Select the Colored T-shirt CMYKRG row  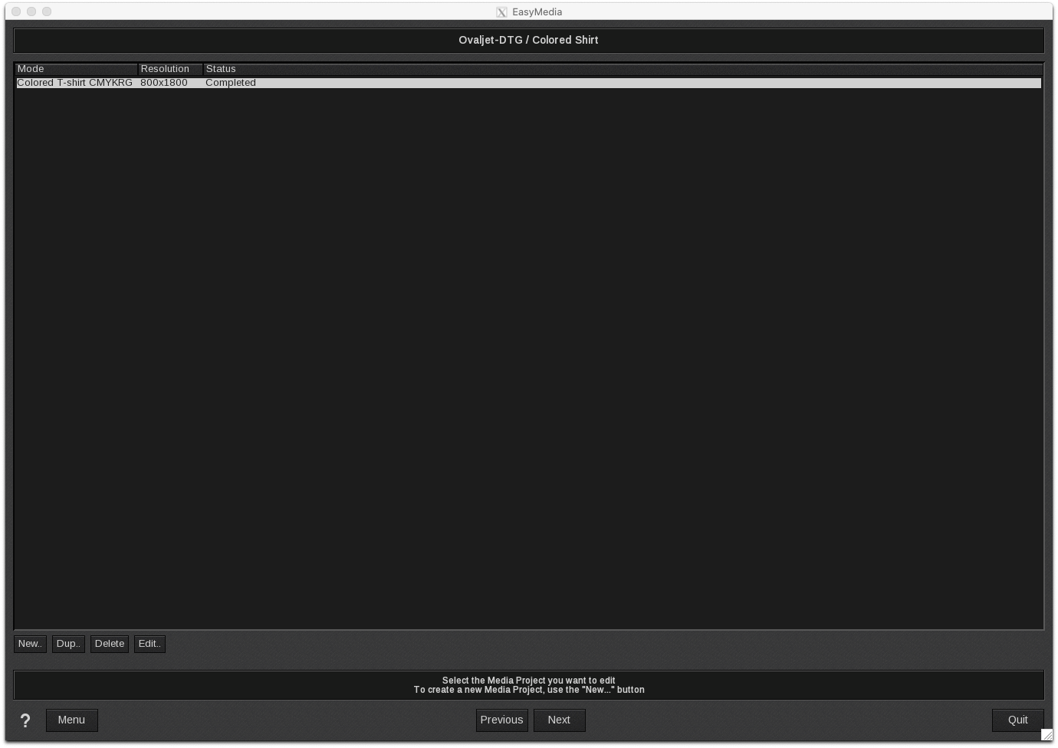pyautogui.click(x=74, y=83)
